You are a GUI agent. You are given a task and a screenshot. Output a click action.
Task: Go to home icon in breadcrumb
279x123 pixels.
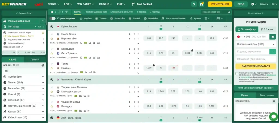coord(52,12)
